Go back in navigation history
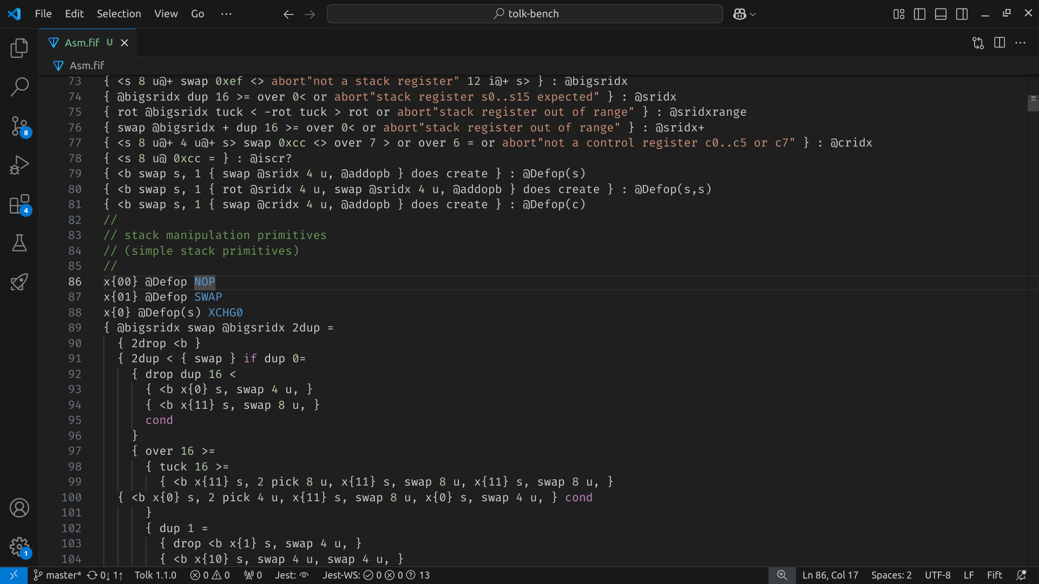This screenshot has height=584, width=1039. pyautogui.click(x=288, y=14)
